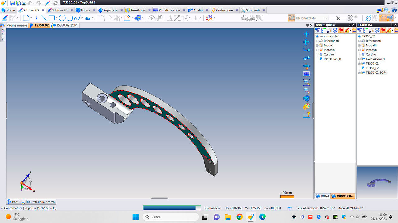Open the Superficie ribbon tab
The height and width of the screenshot is (223, 398).
tap(110, 10)
